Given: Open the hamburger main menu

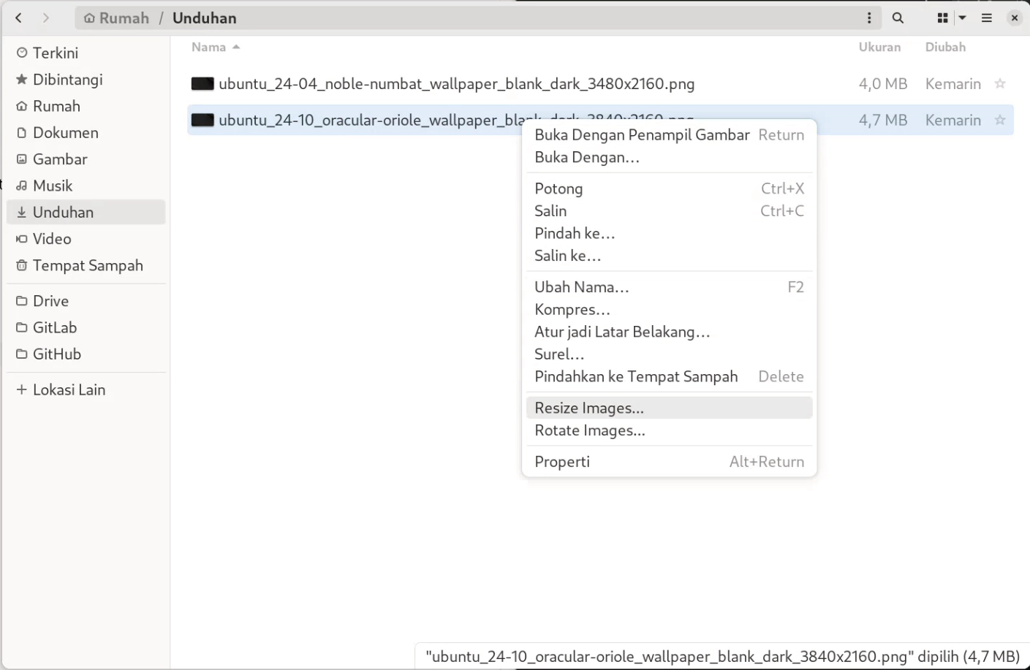Looking at the screenshot, I should pos(986,18).
